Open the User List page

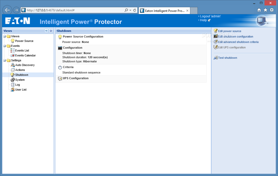click(21, 90)
